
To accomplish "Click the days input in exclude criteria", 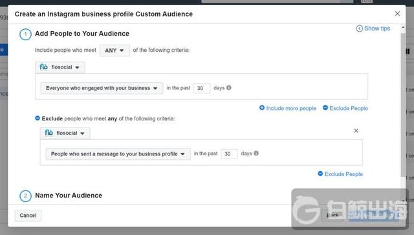I will point(229,153).
